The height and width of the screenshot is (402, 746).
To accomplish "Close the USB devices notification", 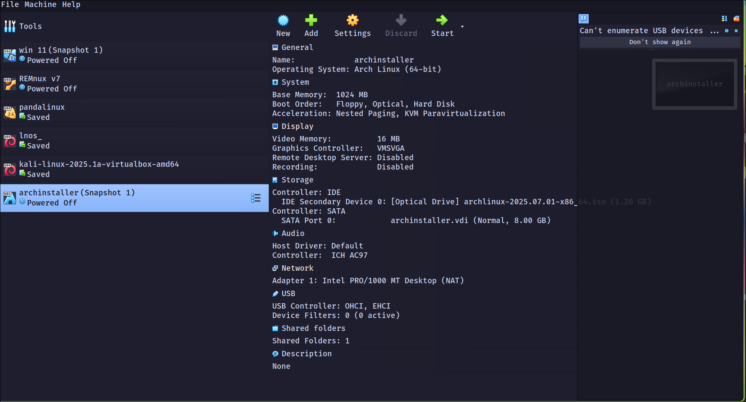I will 736,30.
